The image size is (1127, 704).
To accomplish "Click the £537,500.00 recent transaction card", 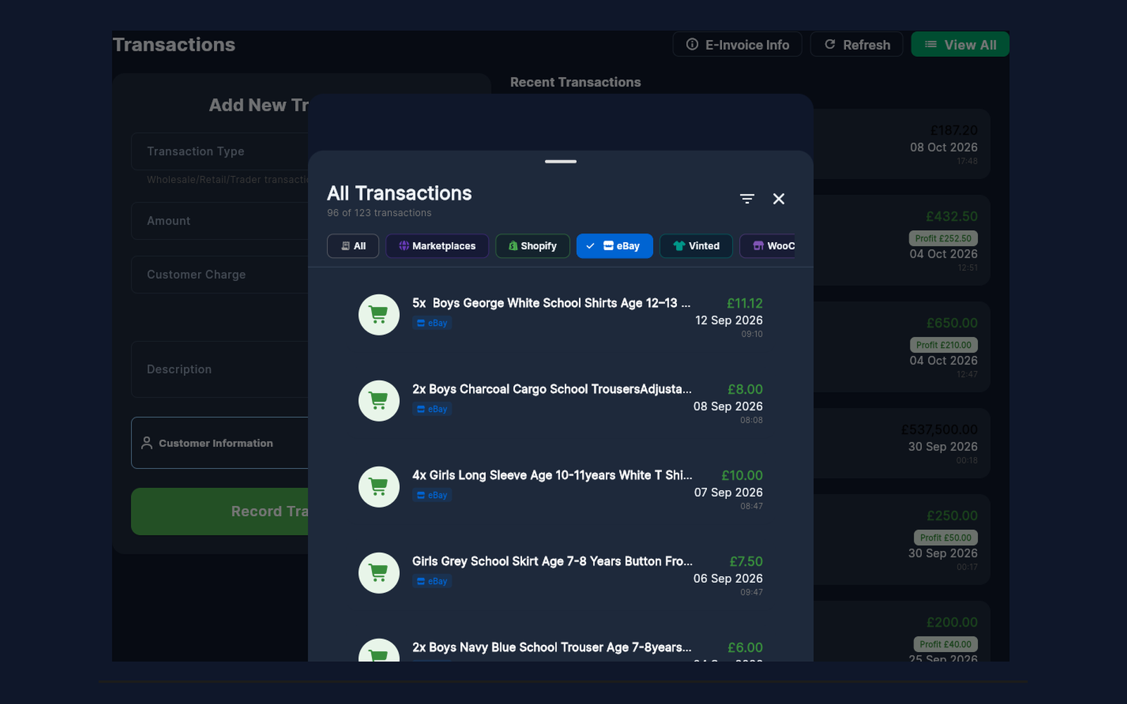I will pos(902,444).
